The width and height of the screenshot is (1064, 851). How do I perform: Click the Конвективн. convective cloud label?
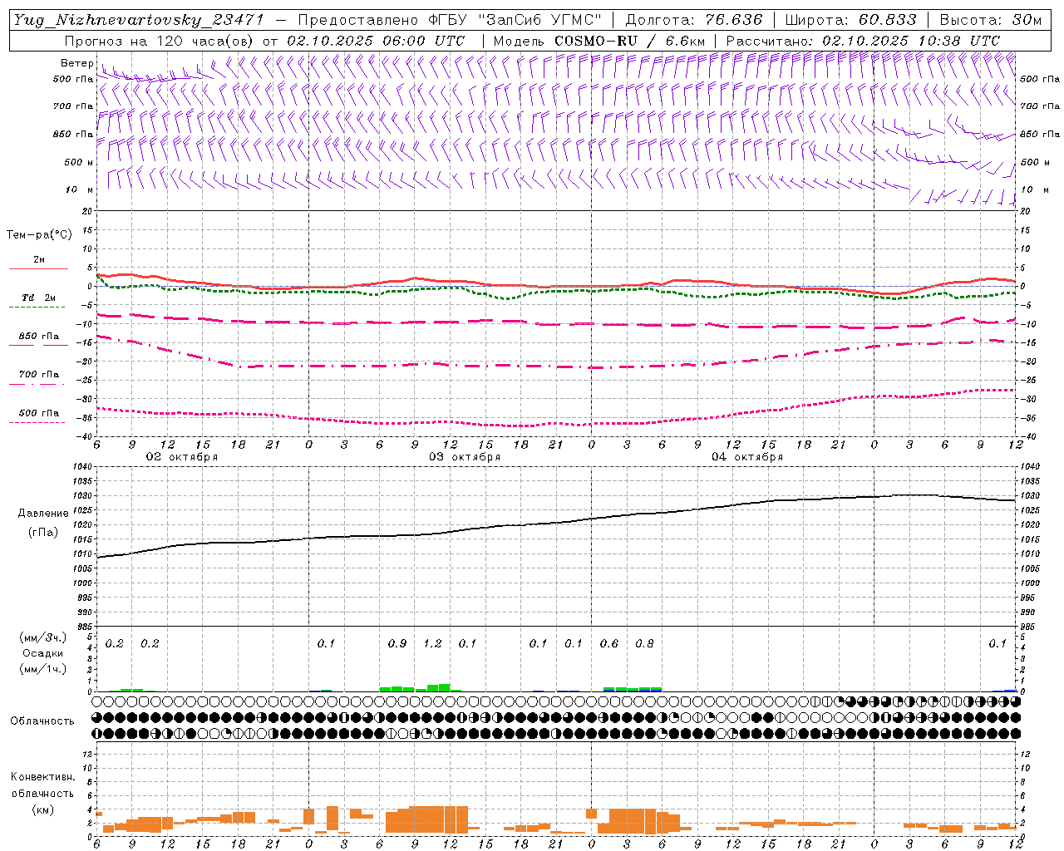pos(42,777)
